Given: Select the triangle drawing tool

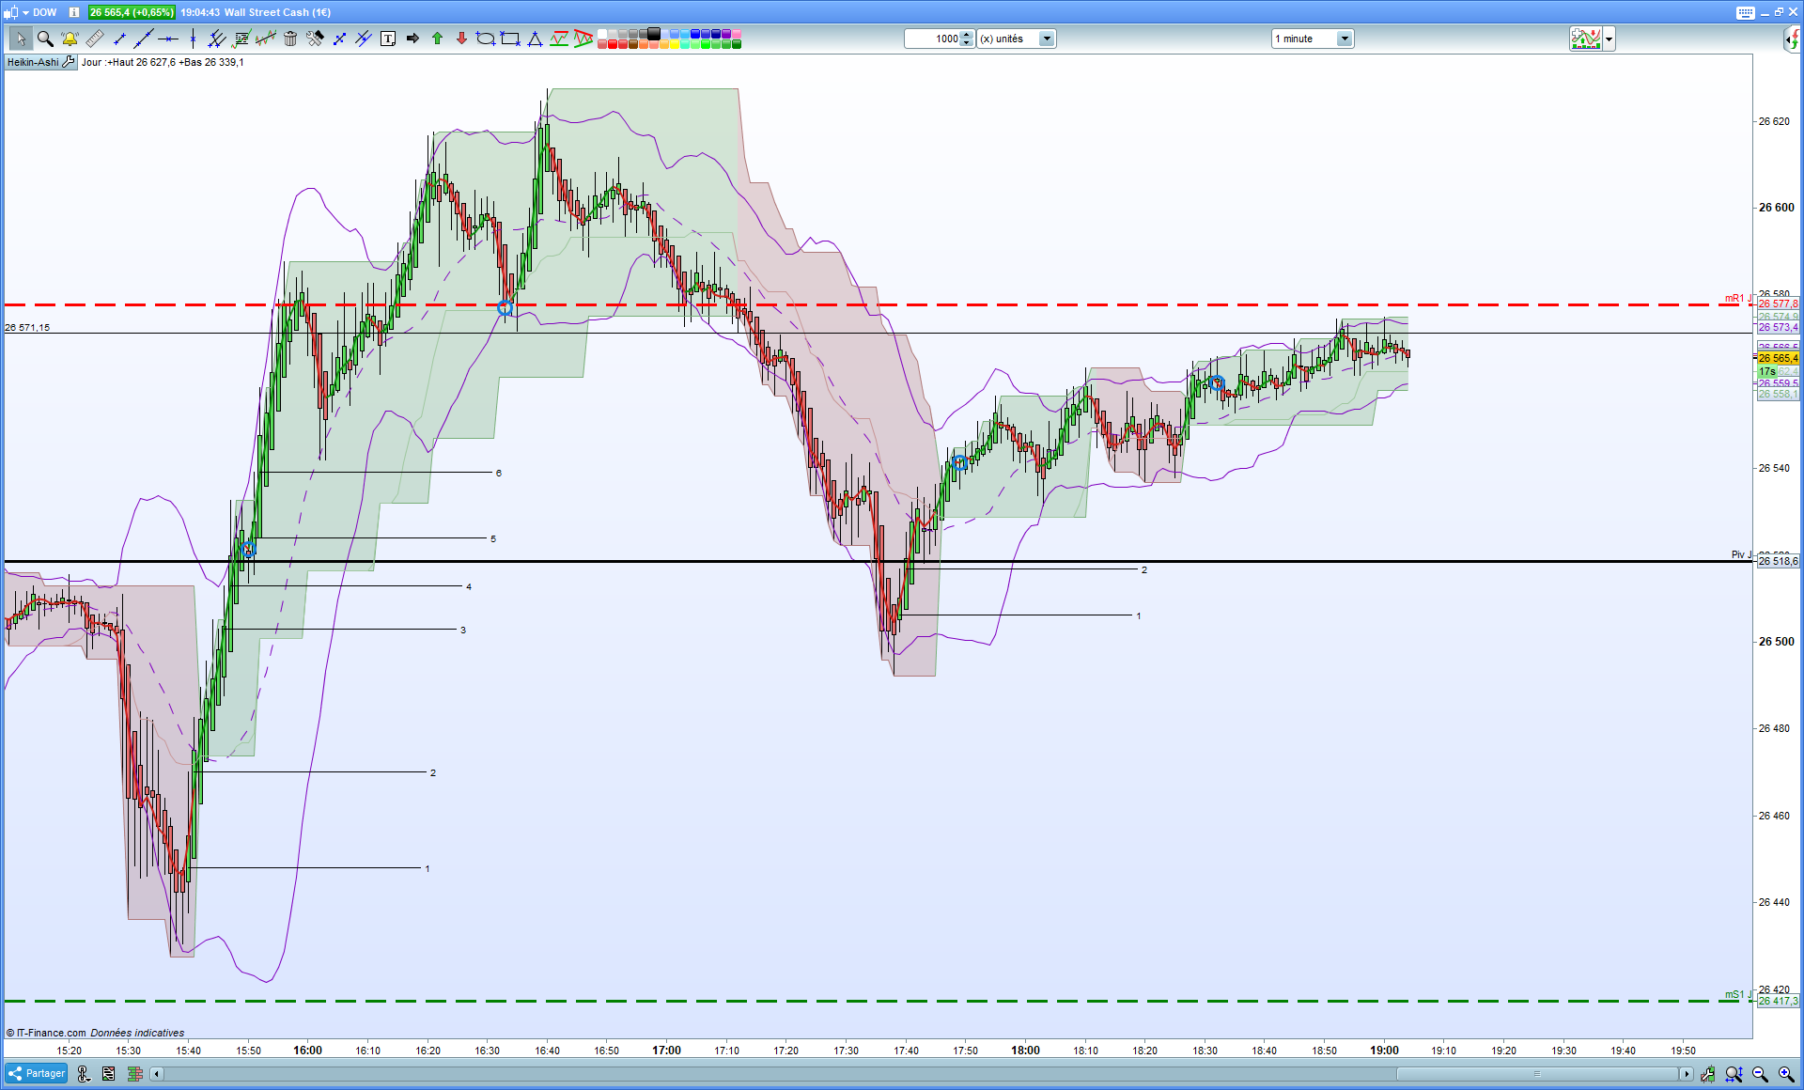Looking at the screenshot, I should 535,39.
